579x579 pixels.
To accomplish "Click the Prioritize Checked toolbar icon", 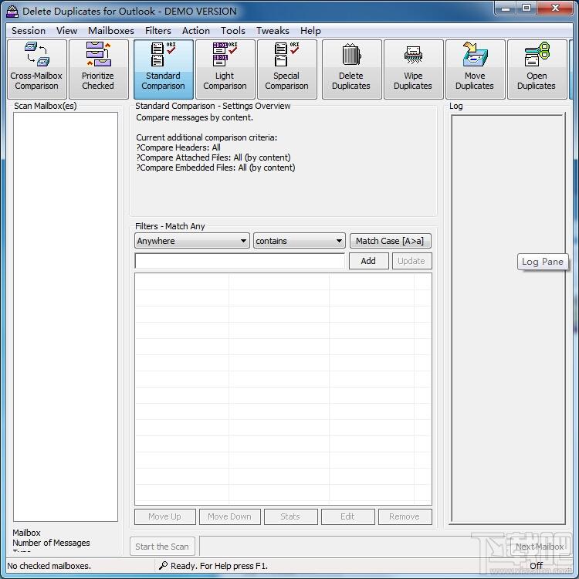I will point(98,69).
